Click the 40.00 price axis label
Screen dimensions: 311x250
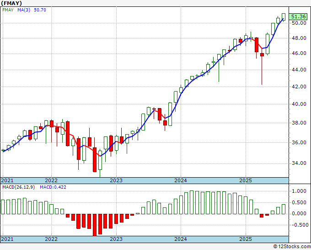click(299, 104)
